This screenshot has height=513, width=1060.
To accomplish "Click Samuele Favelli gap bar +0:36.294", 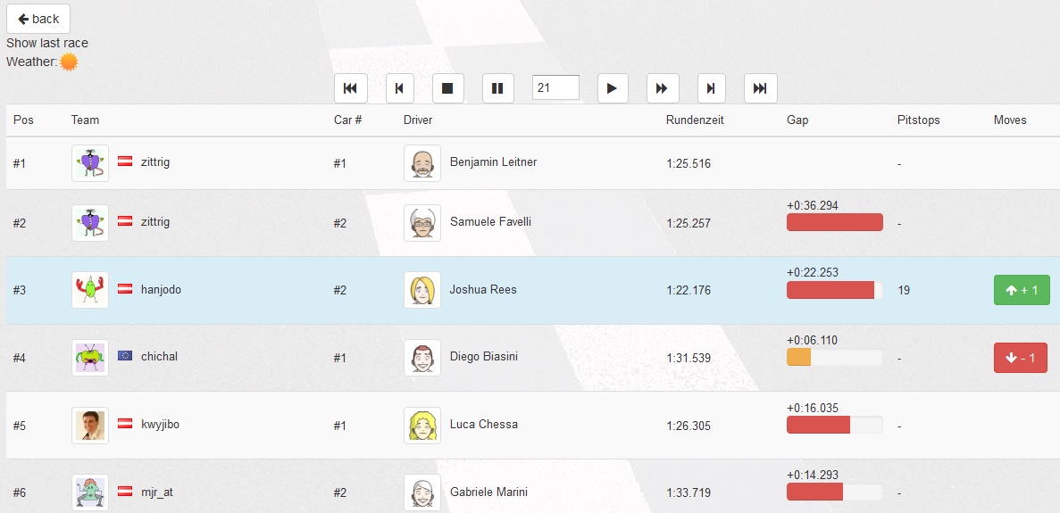I will pyautogui.click(x=835, y=222).
